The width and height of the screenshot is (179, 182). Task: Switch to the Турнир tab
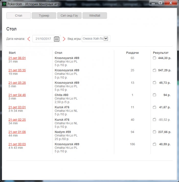tap(44, 16)
